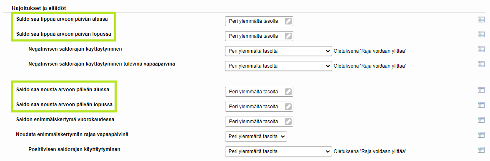Click pencil edit icon for 'Saldo saa nousta arvoon päivän alussa'
This screenshot has width=490, height=161.
[x=288, y=92]
